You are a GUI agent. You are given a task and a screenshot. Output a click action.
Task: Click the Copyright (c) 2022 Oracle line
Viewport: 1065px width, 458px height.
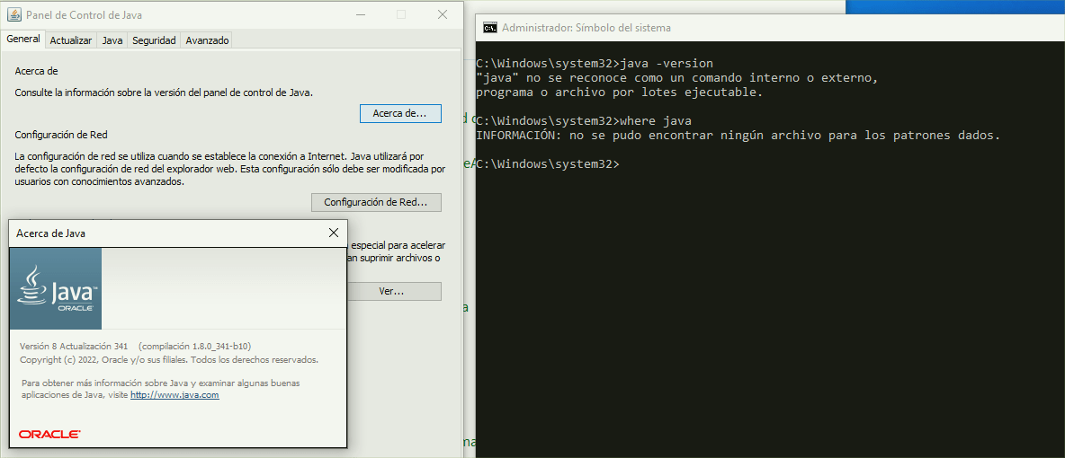pyautogui.click(x=169, y=359)
